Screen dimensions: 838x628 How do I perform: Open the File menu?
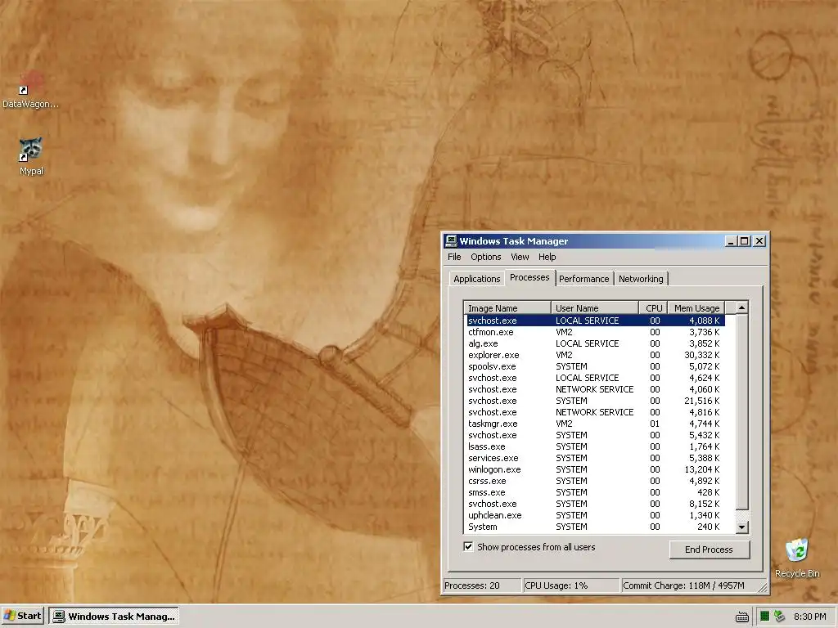pos(454,257)
